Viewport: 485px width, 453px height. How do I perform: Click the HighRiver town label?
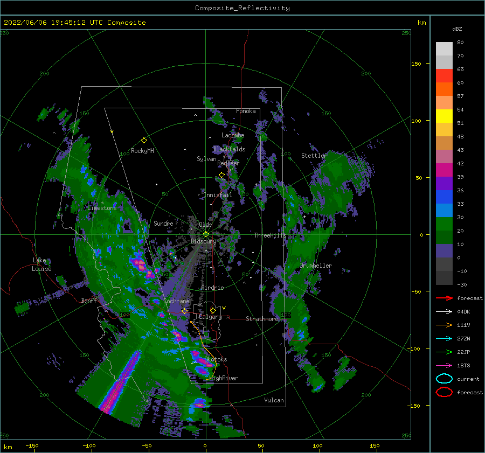tap(224, 378)
